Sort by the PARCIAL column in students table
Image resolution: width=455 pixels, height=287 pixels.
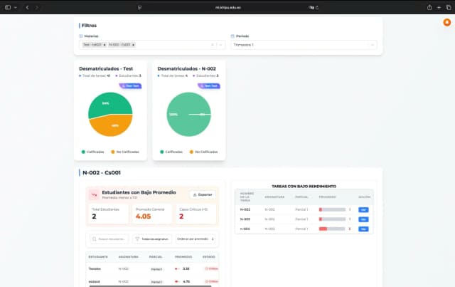point(156,257)
